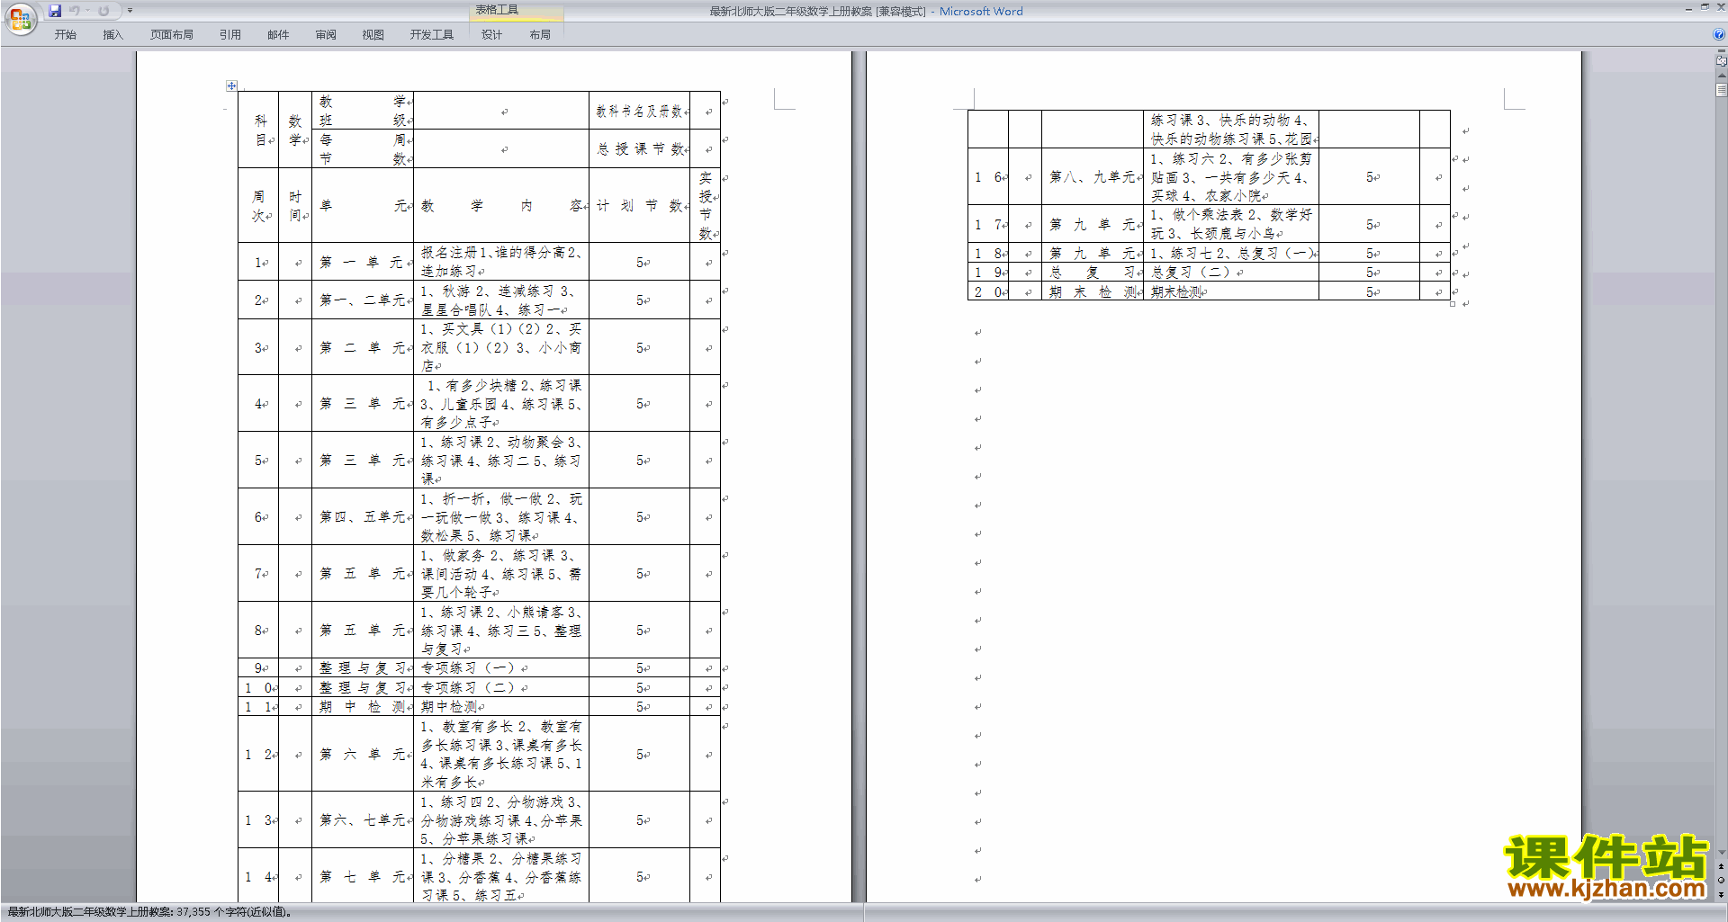
Task: Save the document with the floppy icon
Action: pos(55,11)
